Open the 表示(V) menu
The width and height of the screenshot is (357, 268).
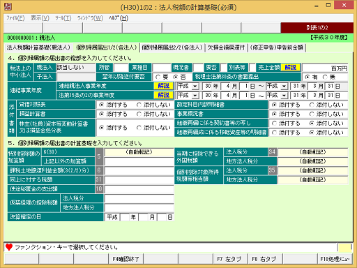click(40, 18)
